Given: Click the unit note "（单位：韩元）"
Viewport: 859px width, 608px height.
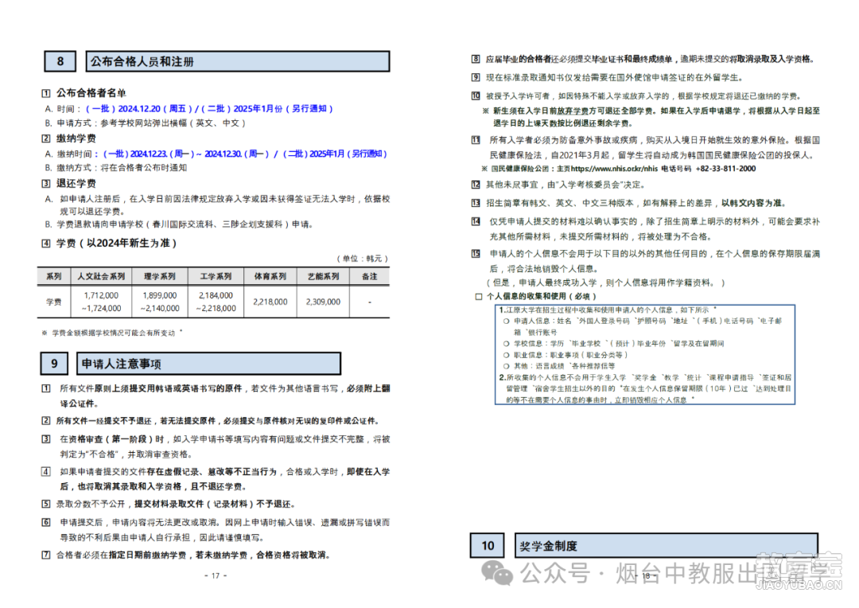Looking at the screenshot, I should 362,258.
